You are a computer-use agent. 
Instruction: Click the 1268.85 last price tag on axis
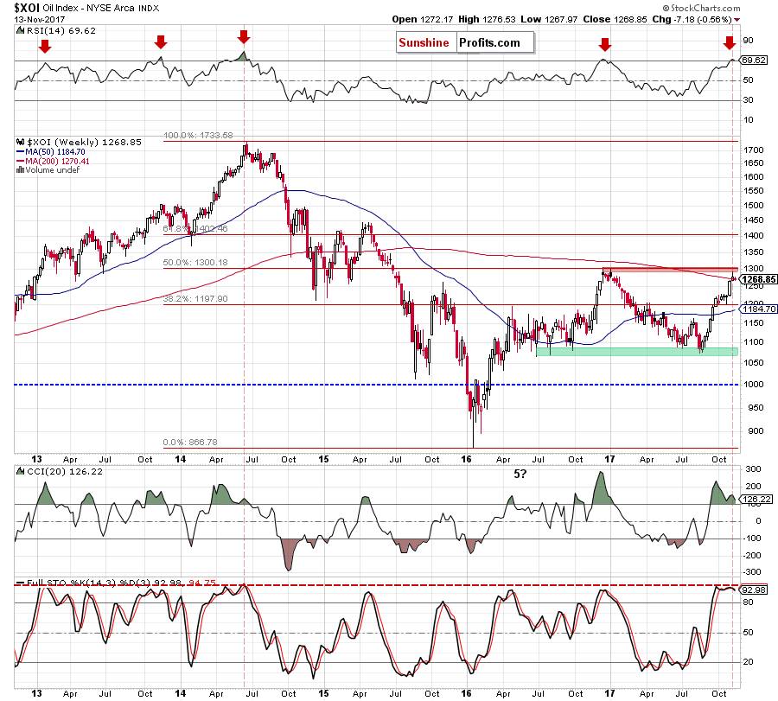click(758, 279)
